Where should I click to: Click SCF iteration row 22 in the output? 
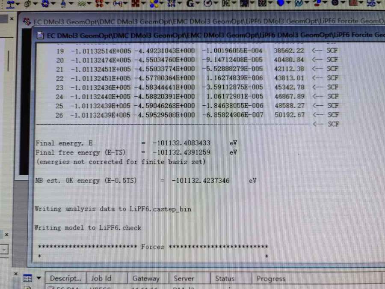(197, 78)
